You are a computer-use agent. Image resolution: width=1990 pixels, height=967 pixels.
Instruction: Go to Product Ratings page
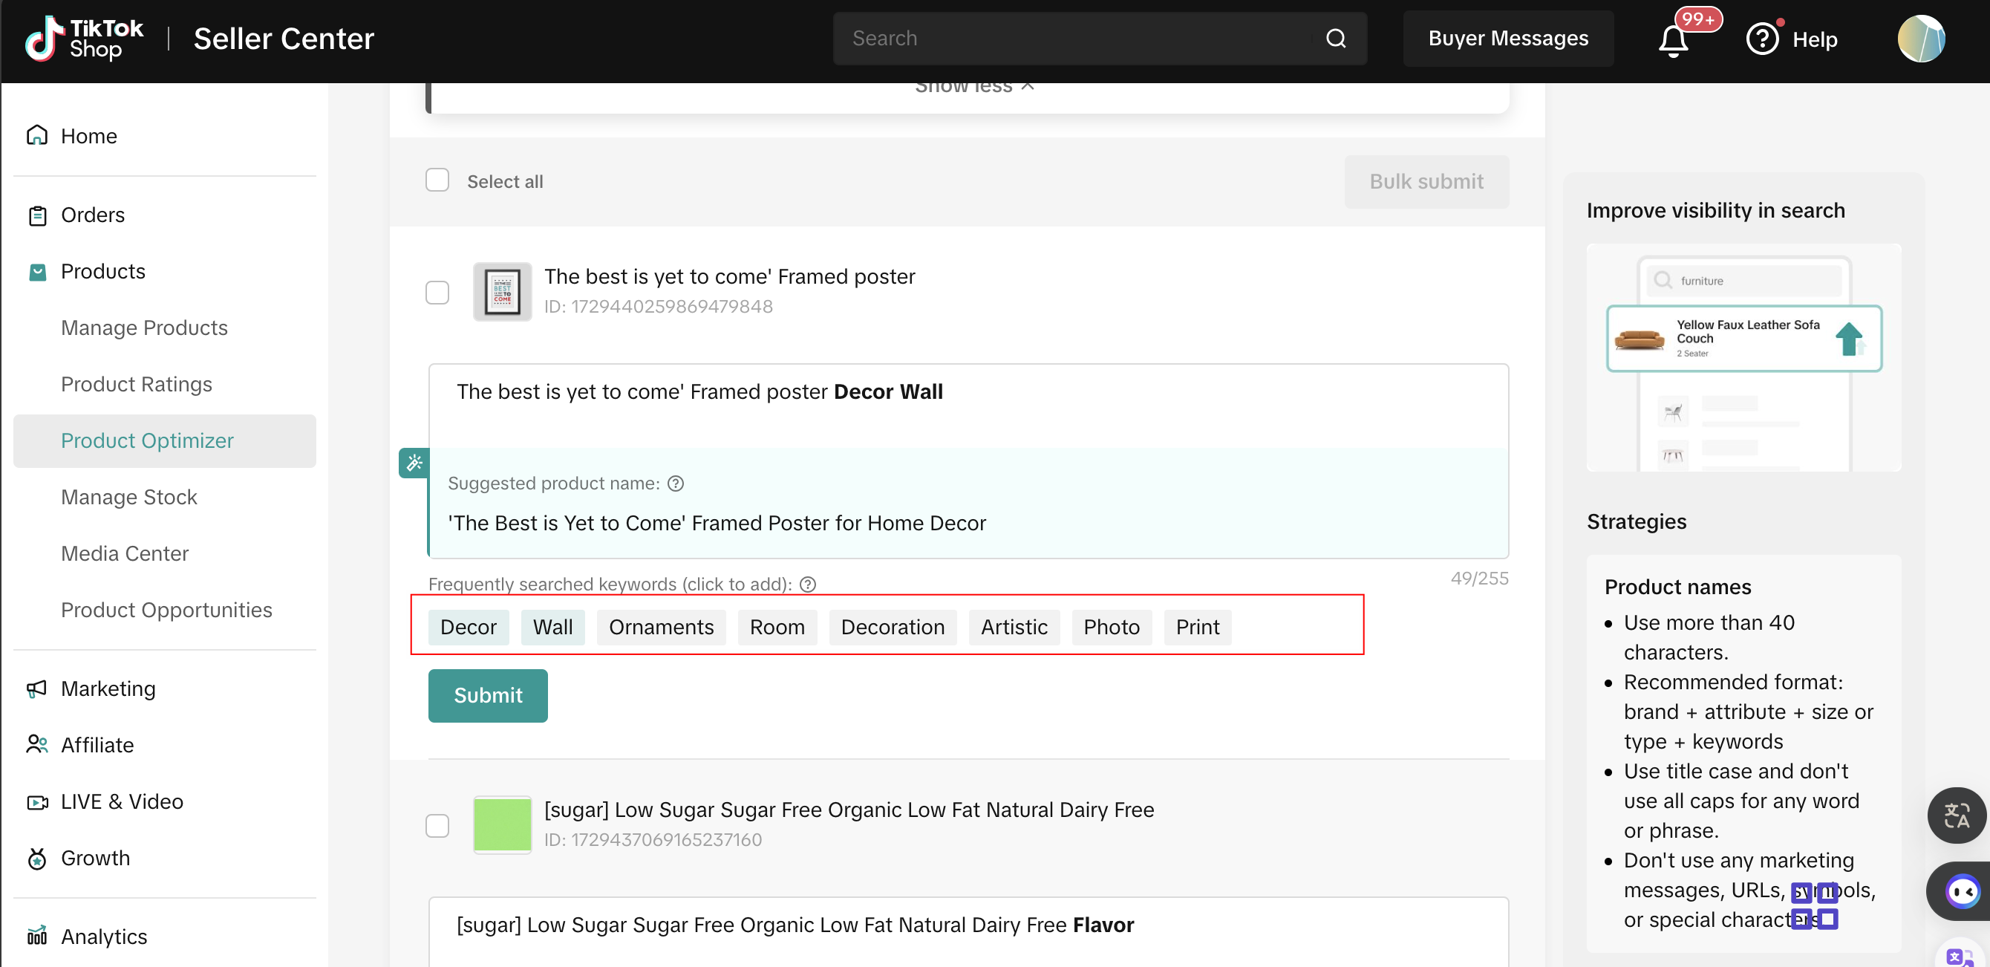pyautogui.click(x=136, y=384)
